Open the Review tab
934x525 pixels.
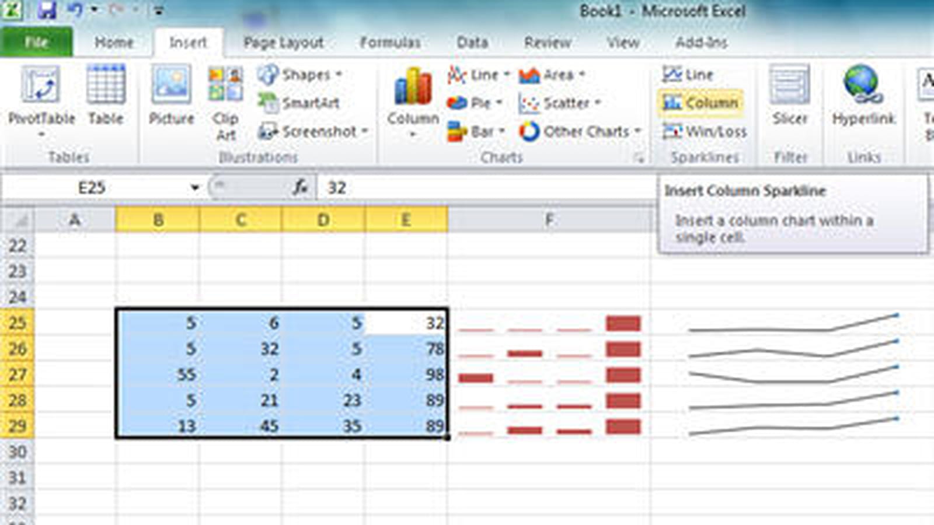click(x=547, y=42)
